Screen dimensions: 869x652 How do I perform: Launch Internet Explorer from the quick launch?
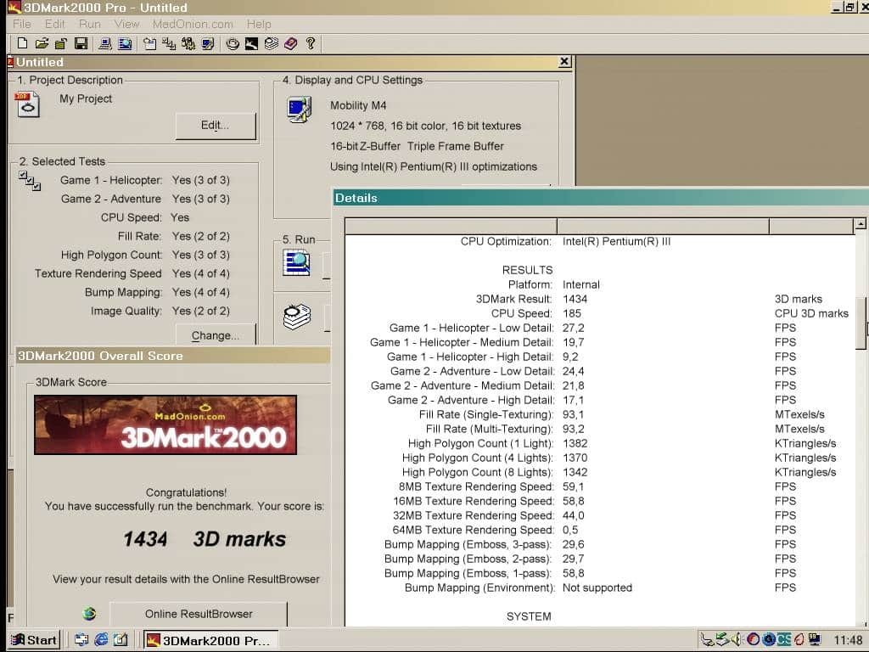(x=101, y=640)
